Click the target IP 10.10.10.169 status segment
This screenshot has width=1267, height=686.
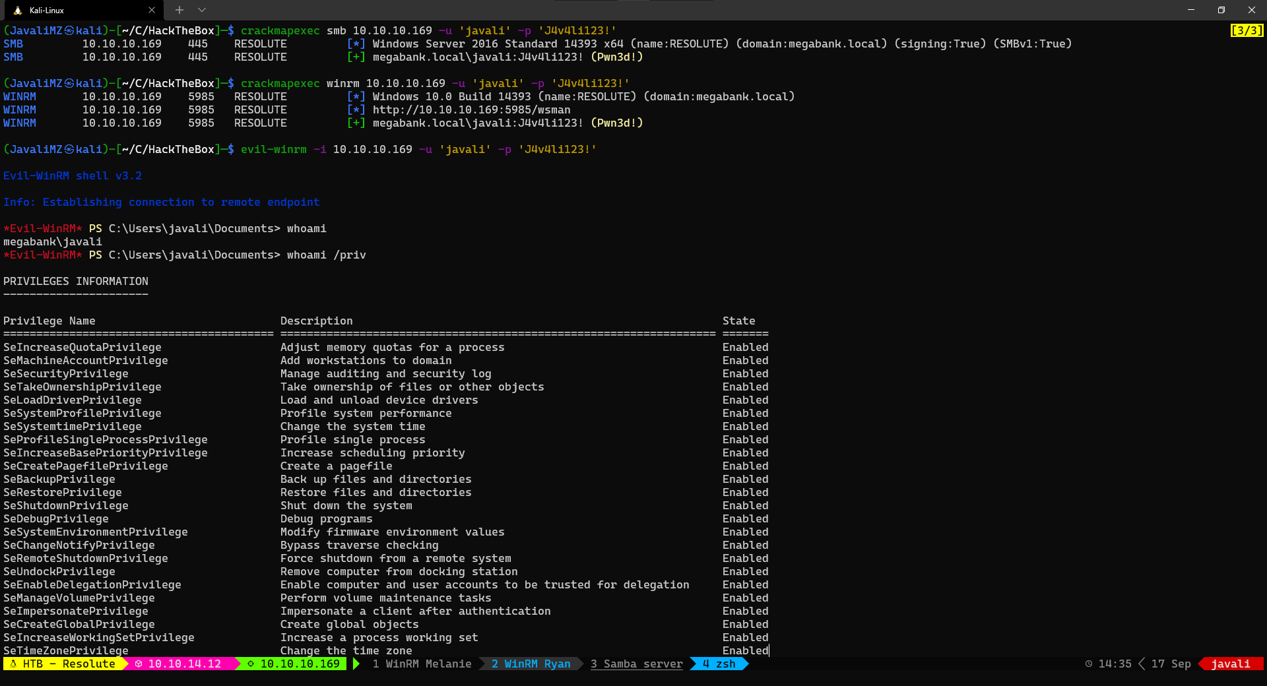(293, 664)
